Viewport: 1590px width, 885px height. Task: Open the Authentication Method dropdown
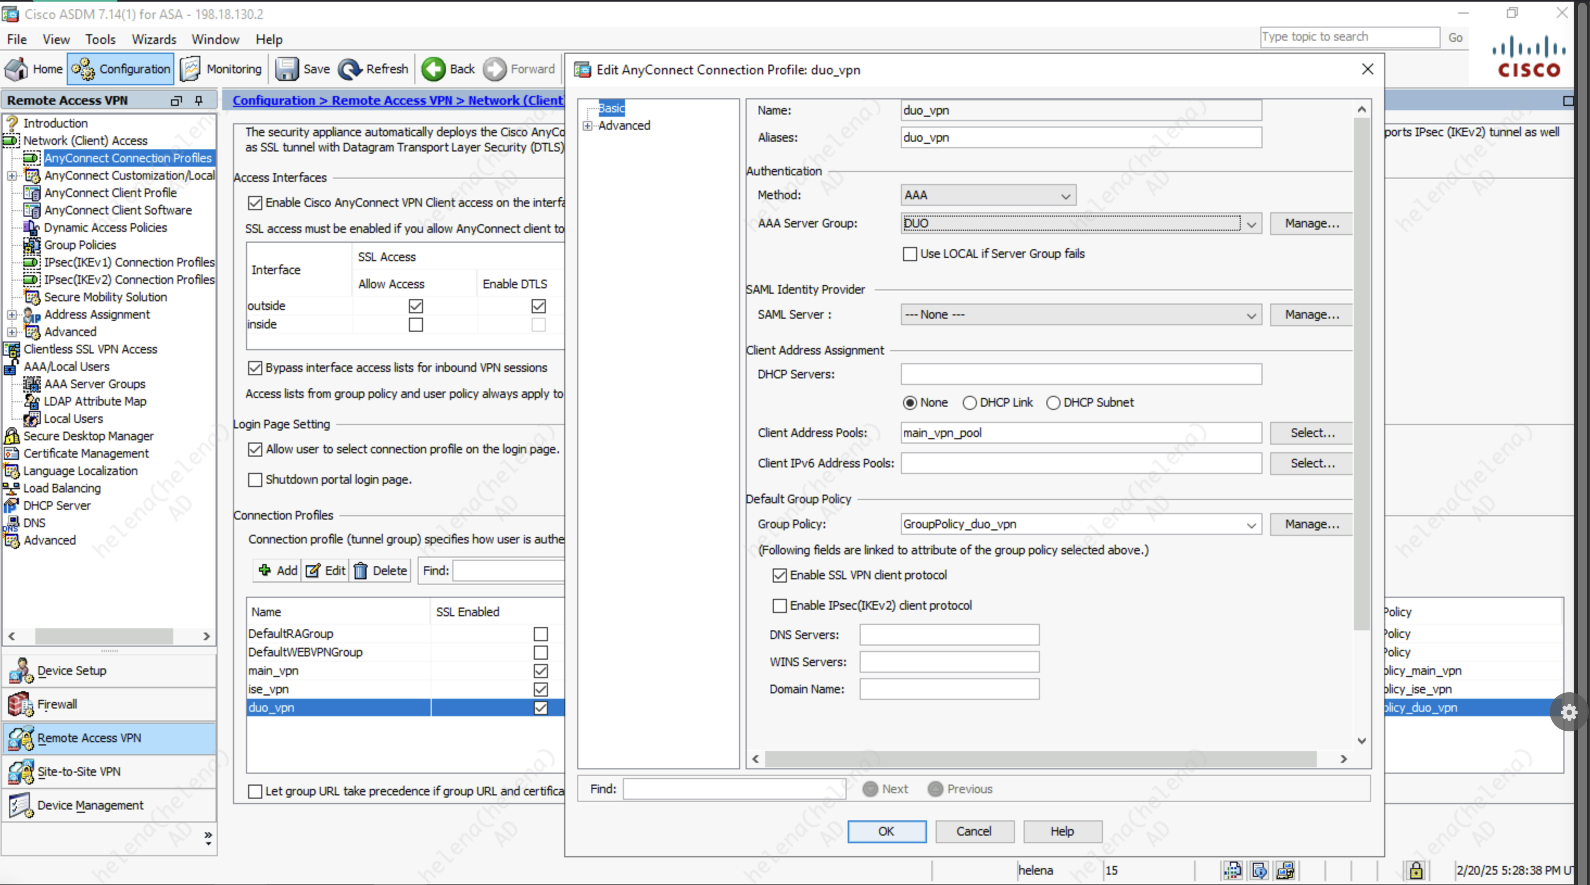[988, 195]
